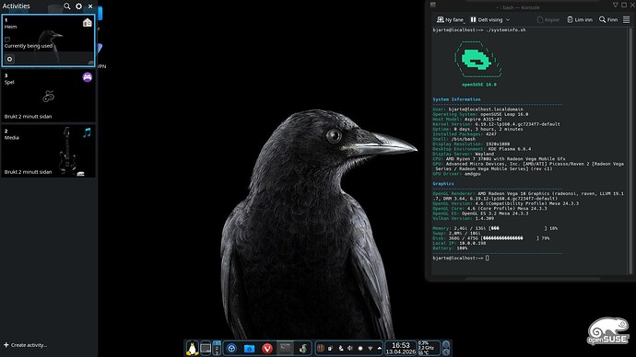Select the Konsole task in the taskbar
This screenshot has width=636, height=357.
[285, 348]
